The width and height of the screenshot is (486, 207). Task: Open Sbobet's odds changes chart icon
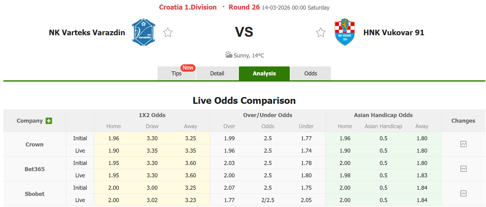(463, 194)
